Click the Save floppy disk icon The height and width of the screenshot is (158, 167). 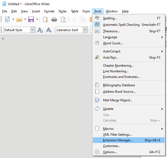[31, 19]
